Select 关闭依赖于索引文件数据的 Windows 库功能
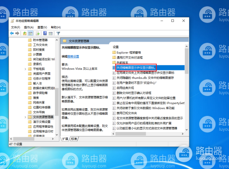The image size is (229, 169). [145, 108]
